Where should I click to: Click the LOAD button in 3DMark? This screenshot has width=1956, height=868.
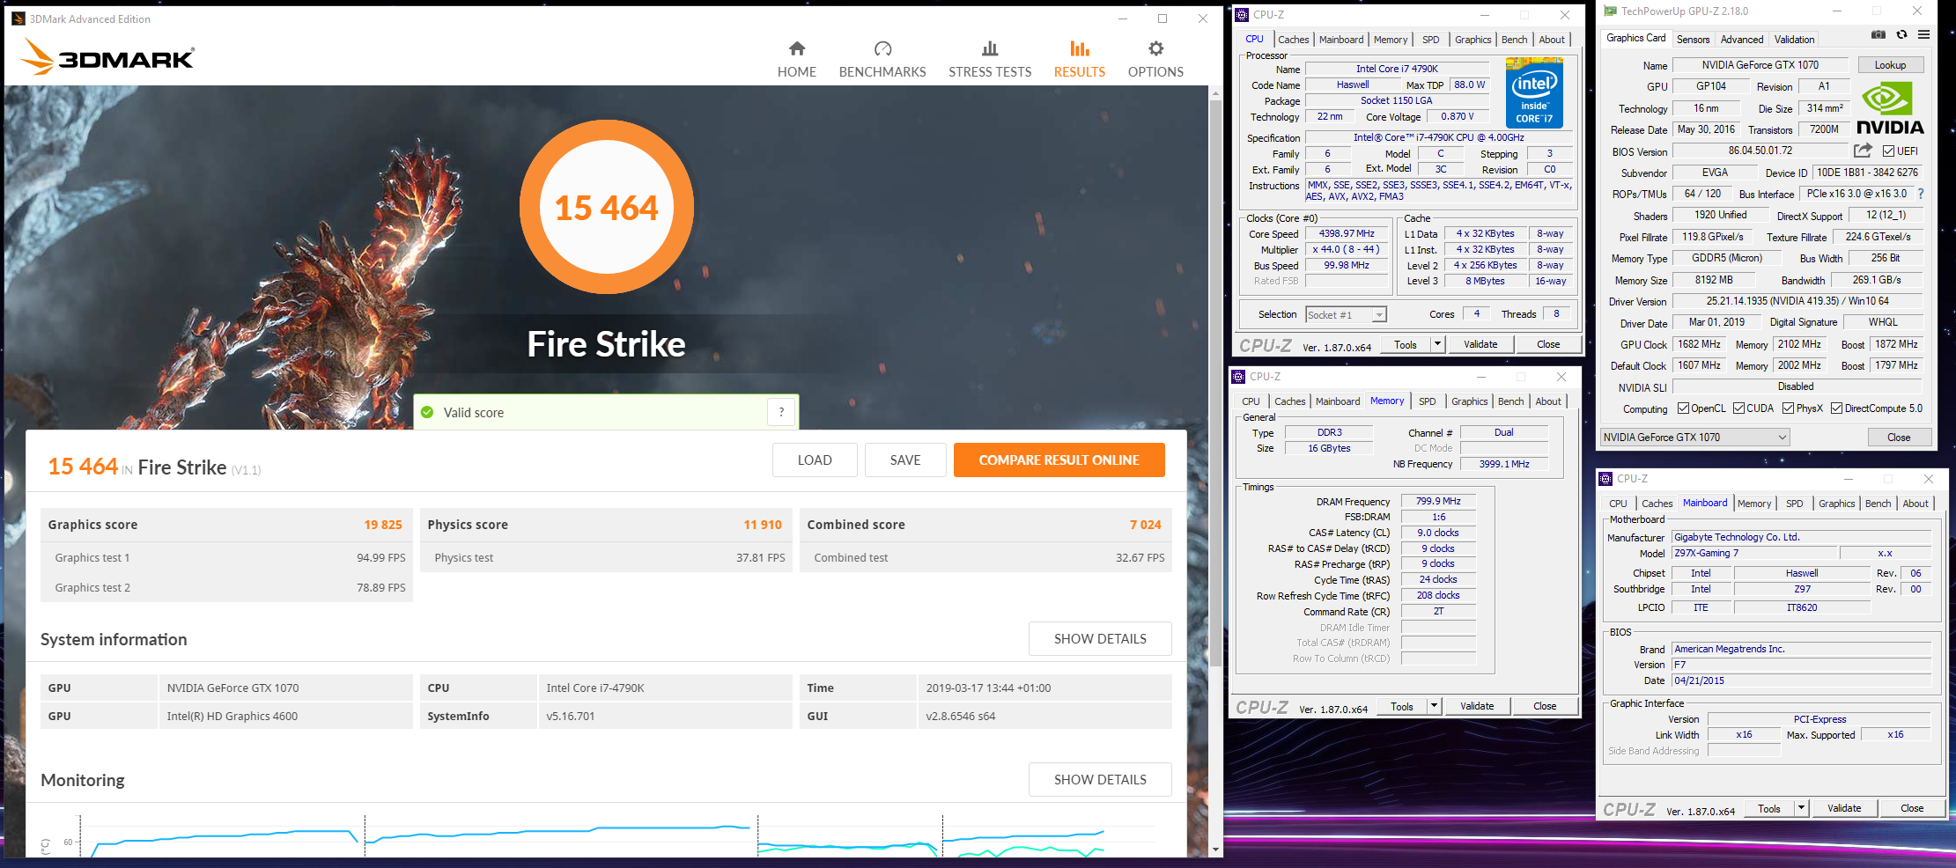click(x=815, y=460)
